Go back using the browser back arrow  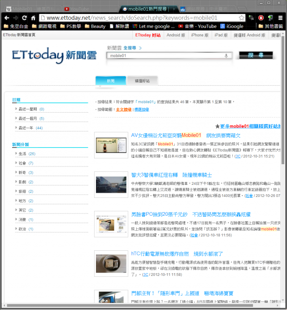click(7, 18)
